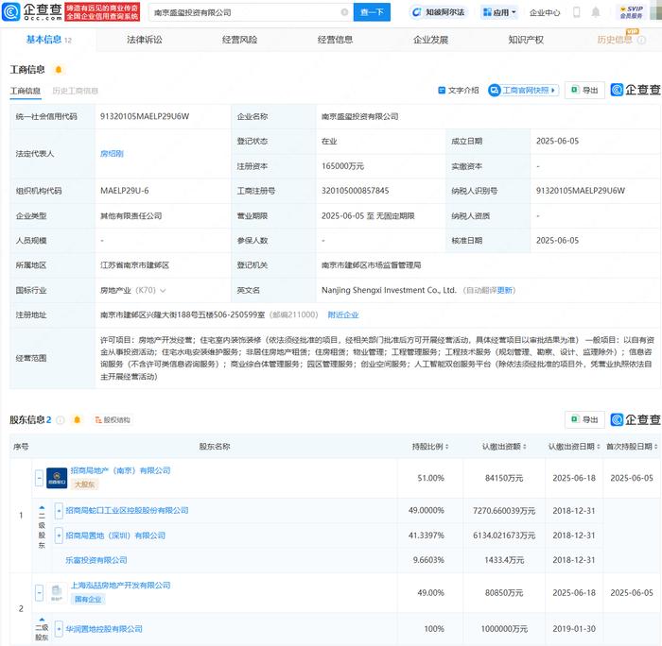The image size is (662, 646).
Task: Open legal representative 房绍刚 link
Action: click(x=112, y=154)
